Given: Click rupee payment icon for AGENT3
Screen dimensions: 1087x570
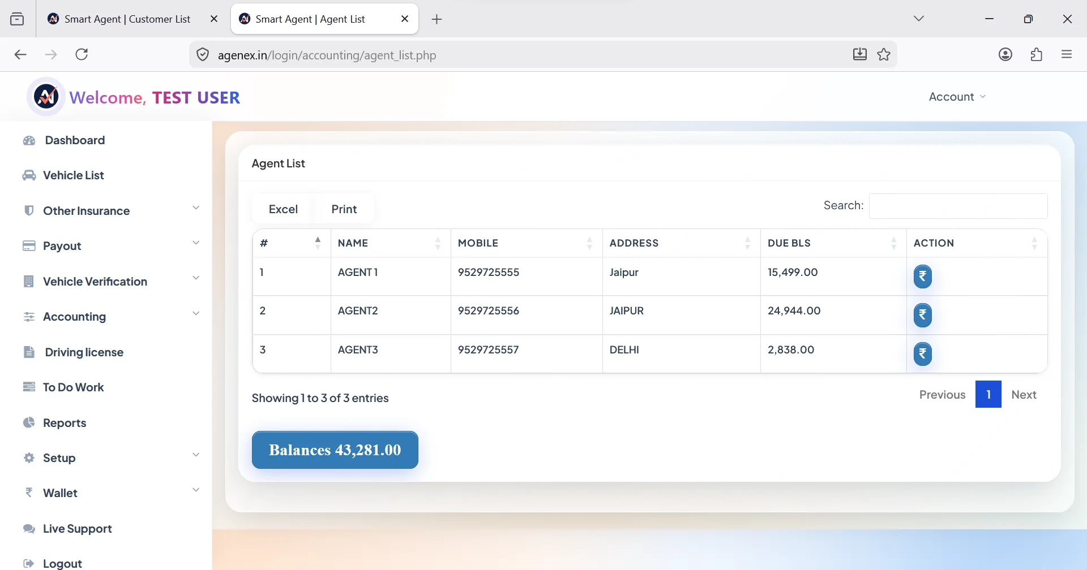Looking at the screenshot, I should 922,354.
